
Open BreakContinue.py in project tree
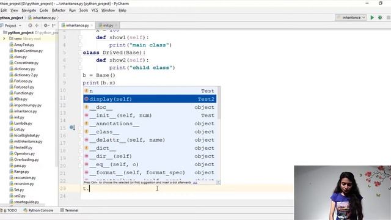pos(28,51)
